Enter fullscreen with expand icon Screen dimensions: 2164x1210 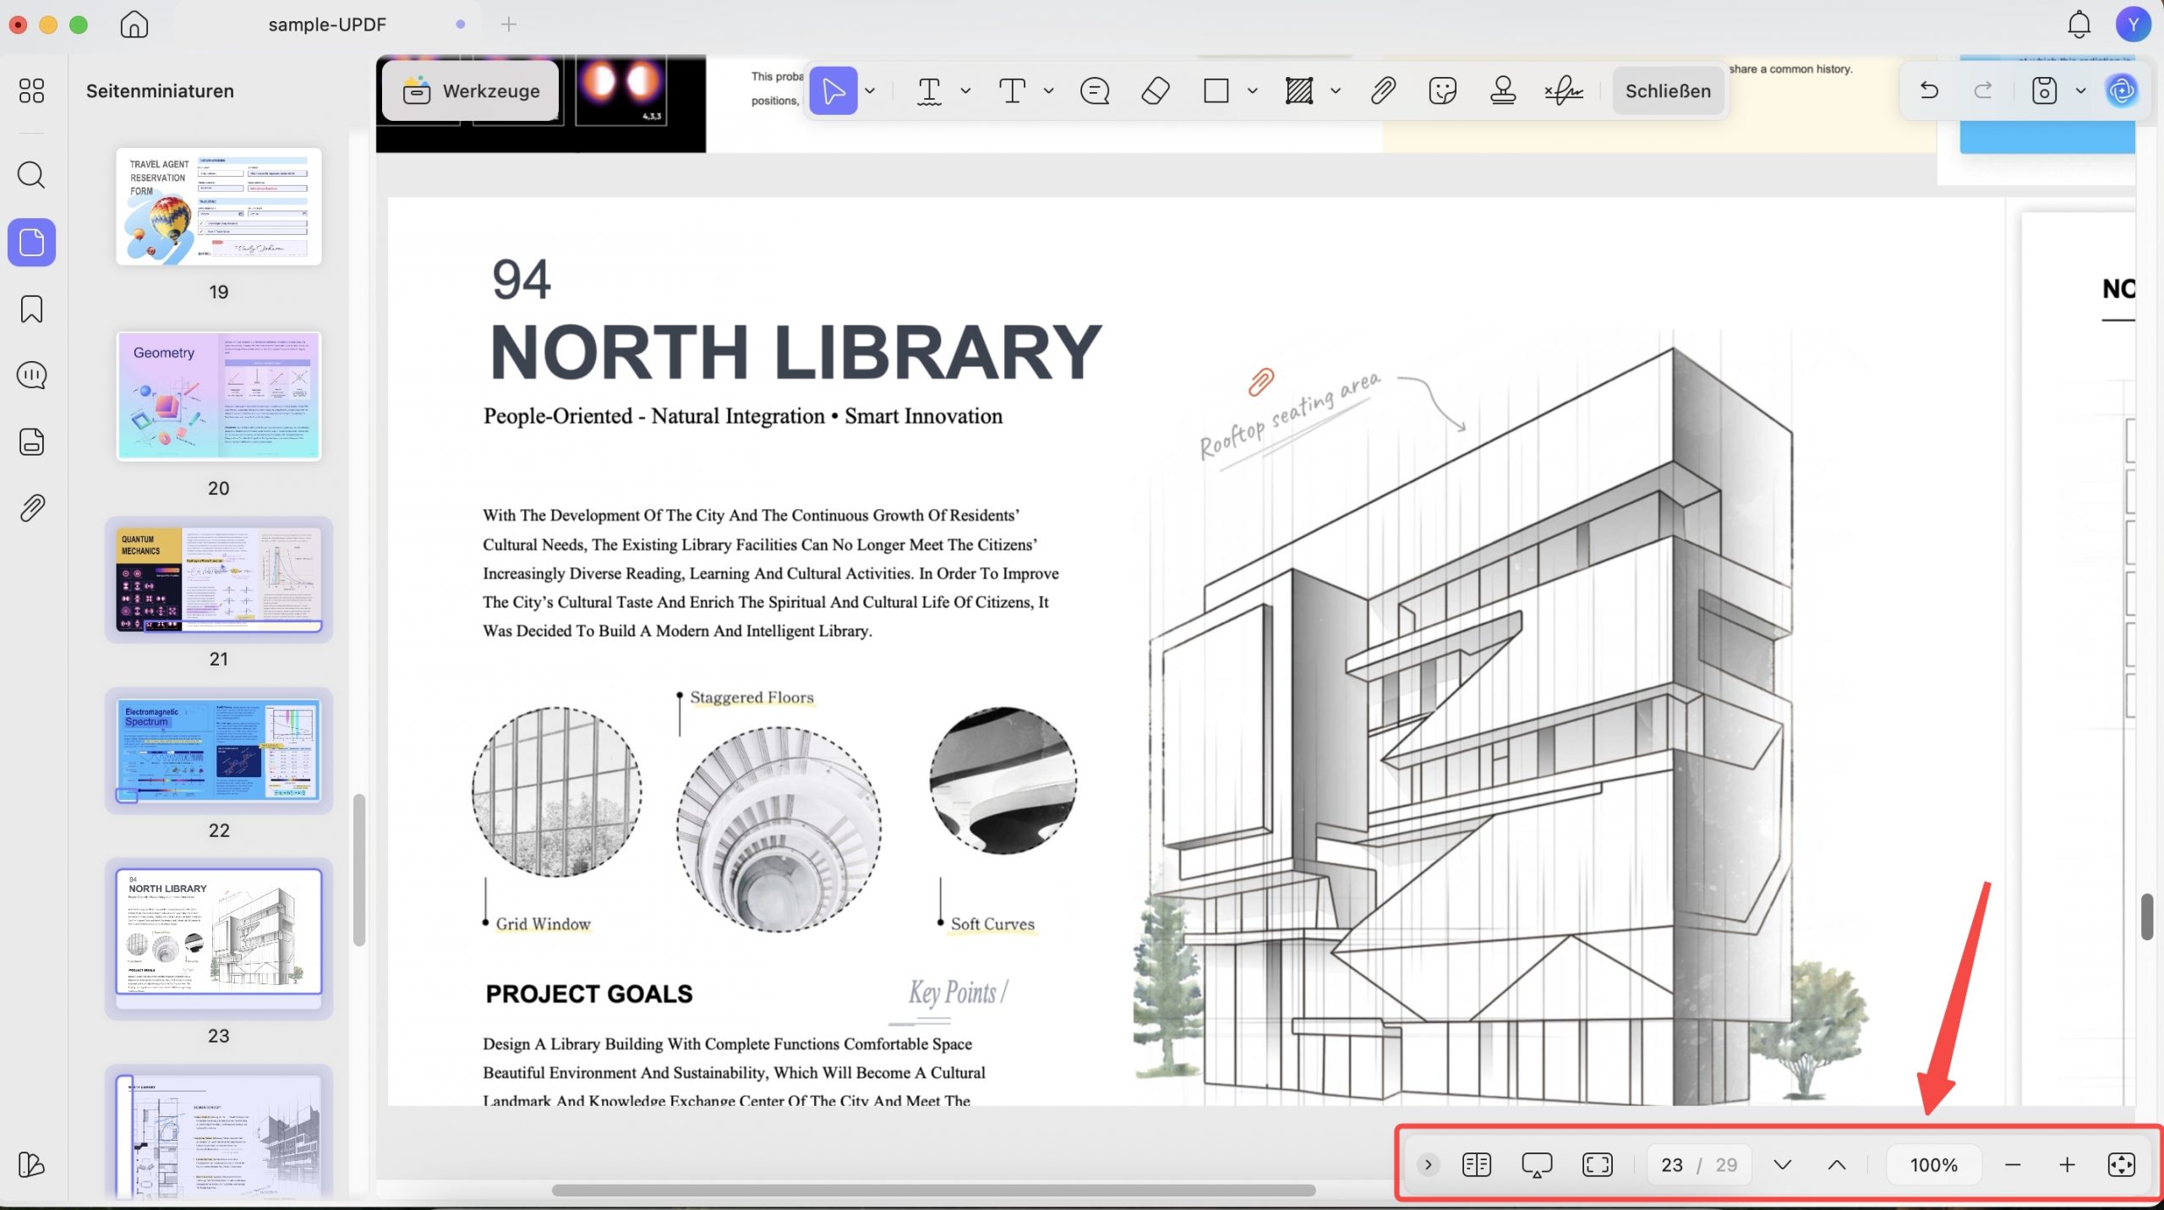[x=2121, y=1164]
